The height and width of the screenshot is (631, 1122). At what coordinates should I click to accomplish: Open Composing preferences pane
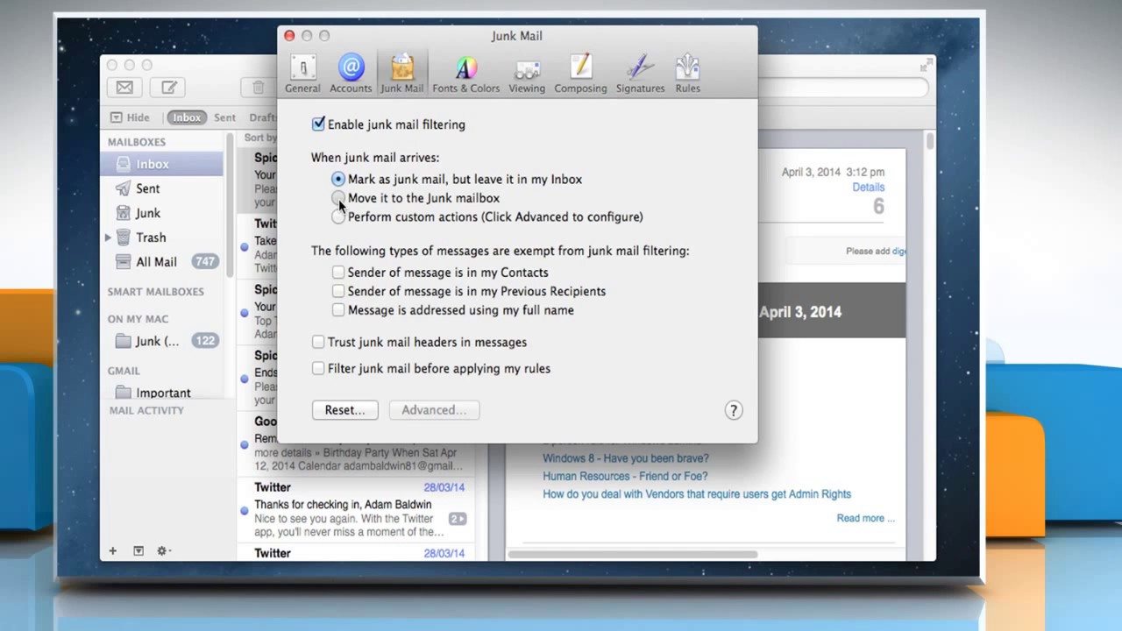[580, 74]
